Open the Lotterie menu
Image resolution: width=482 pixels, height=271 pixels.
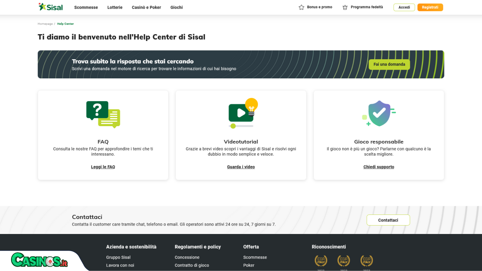pyautogui.click(x=115, y=8)
